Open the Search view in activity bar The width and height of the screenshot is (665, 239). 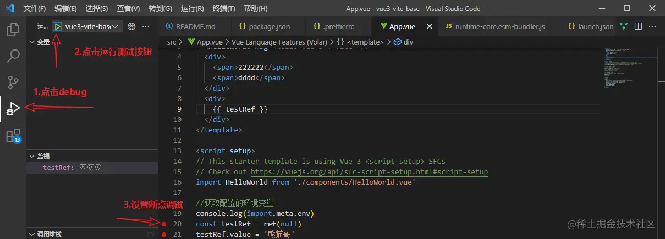tap(13, 56)
